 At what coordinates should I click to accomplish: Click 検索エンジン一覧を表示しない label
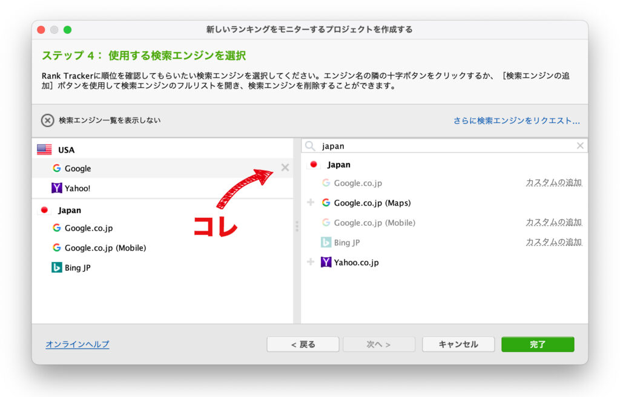110,120
